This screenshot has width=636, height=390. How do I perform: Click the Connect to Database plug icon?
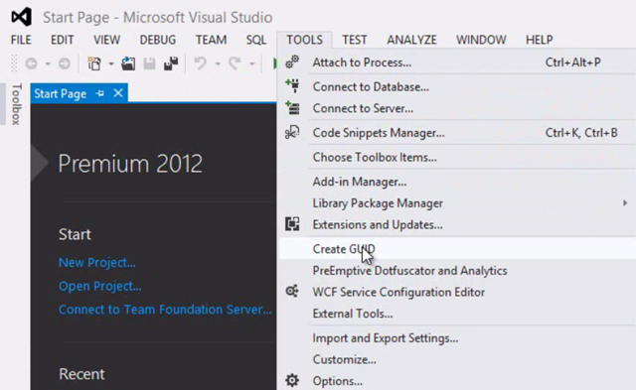tap(292, 86)
